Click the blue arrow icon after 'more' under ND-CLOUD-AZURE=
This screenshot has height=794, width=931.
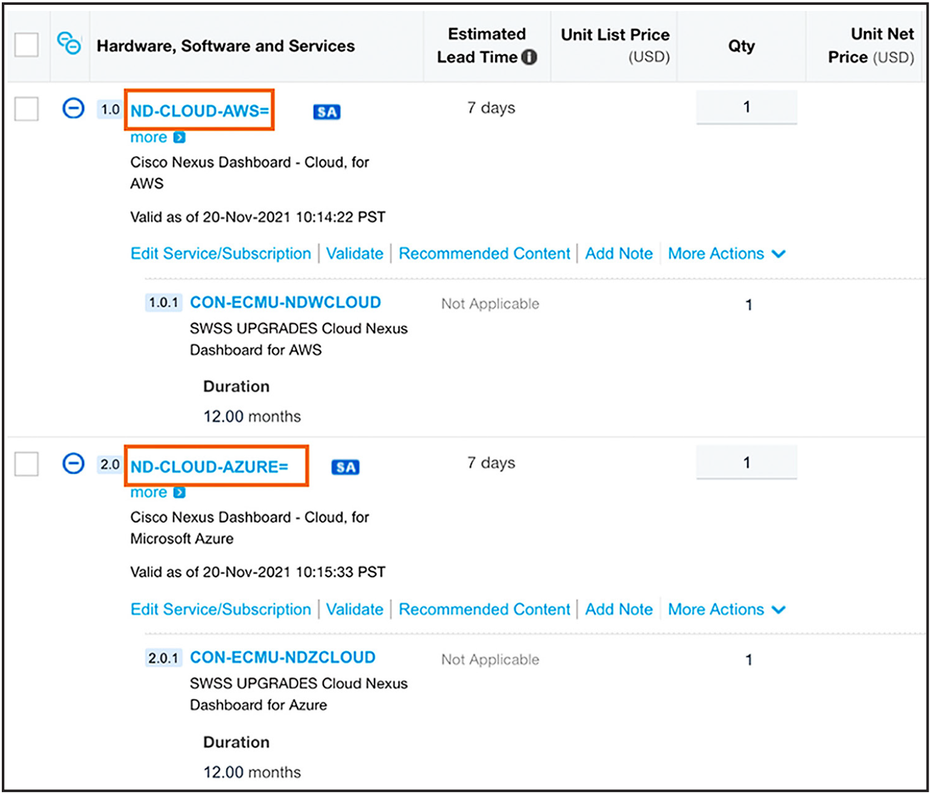[178, 493]
